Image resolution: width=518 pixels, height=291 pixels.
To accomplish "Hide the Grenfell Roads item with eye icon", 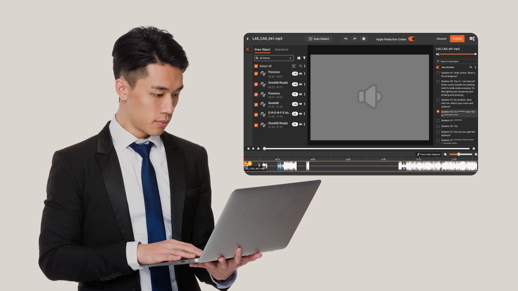I will click(x=301, y=84).
